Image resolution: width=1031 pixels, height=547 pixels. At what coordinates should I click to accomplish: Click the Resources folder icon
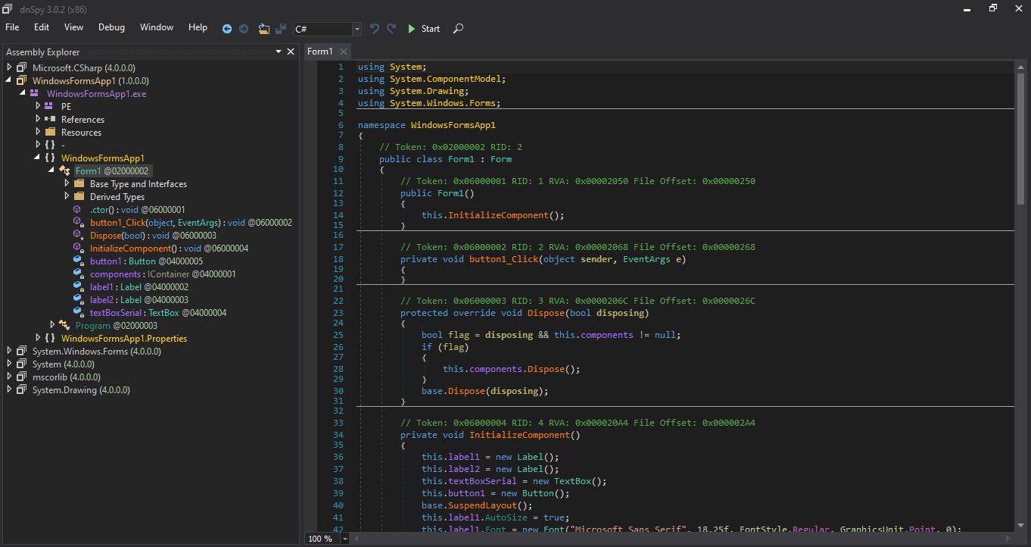50,133
